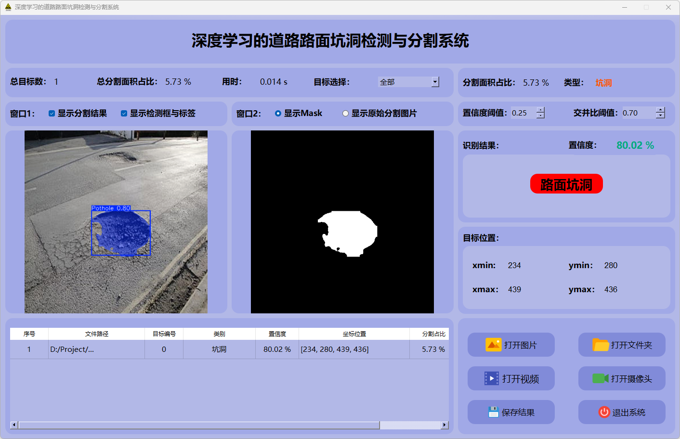This screenshot has height=439, width=680.
Task: Click the 置信度 column header in table
Action: 277,334
